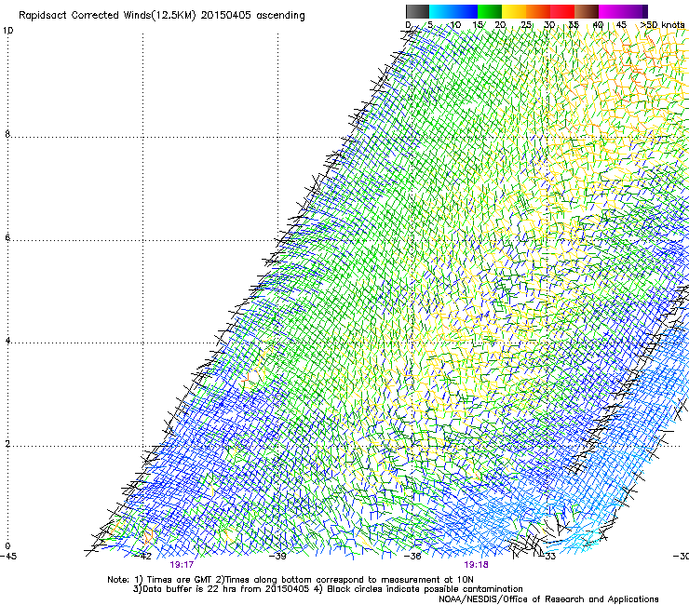Click the '-39' longitude axis label
Screen dimensions: 689x605
[x=277, y=556]
